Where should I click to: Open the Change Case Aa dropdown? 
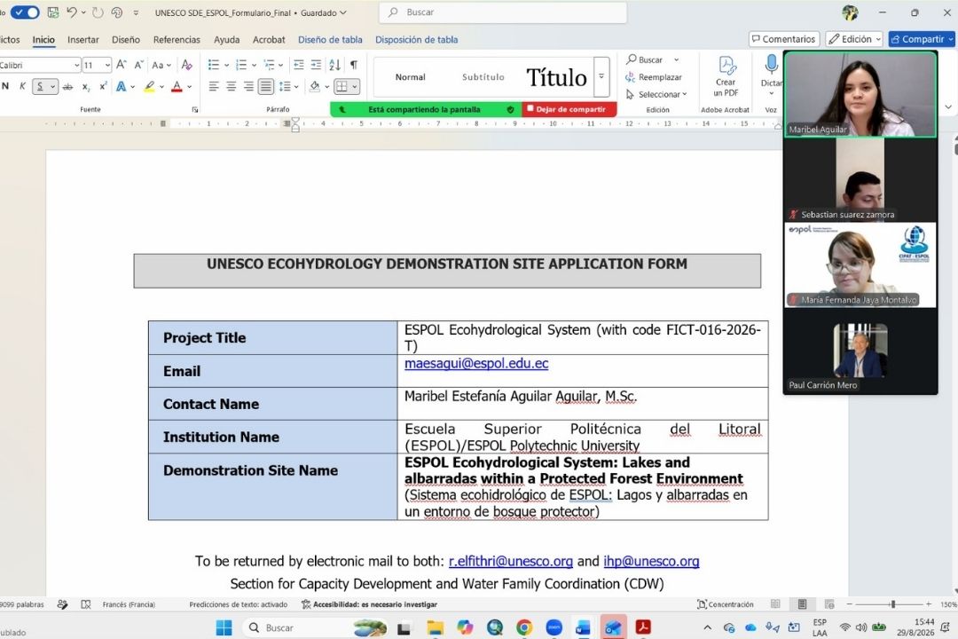click(x=161, y=65)
